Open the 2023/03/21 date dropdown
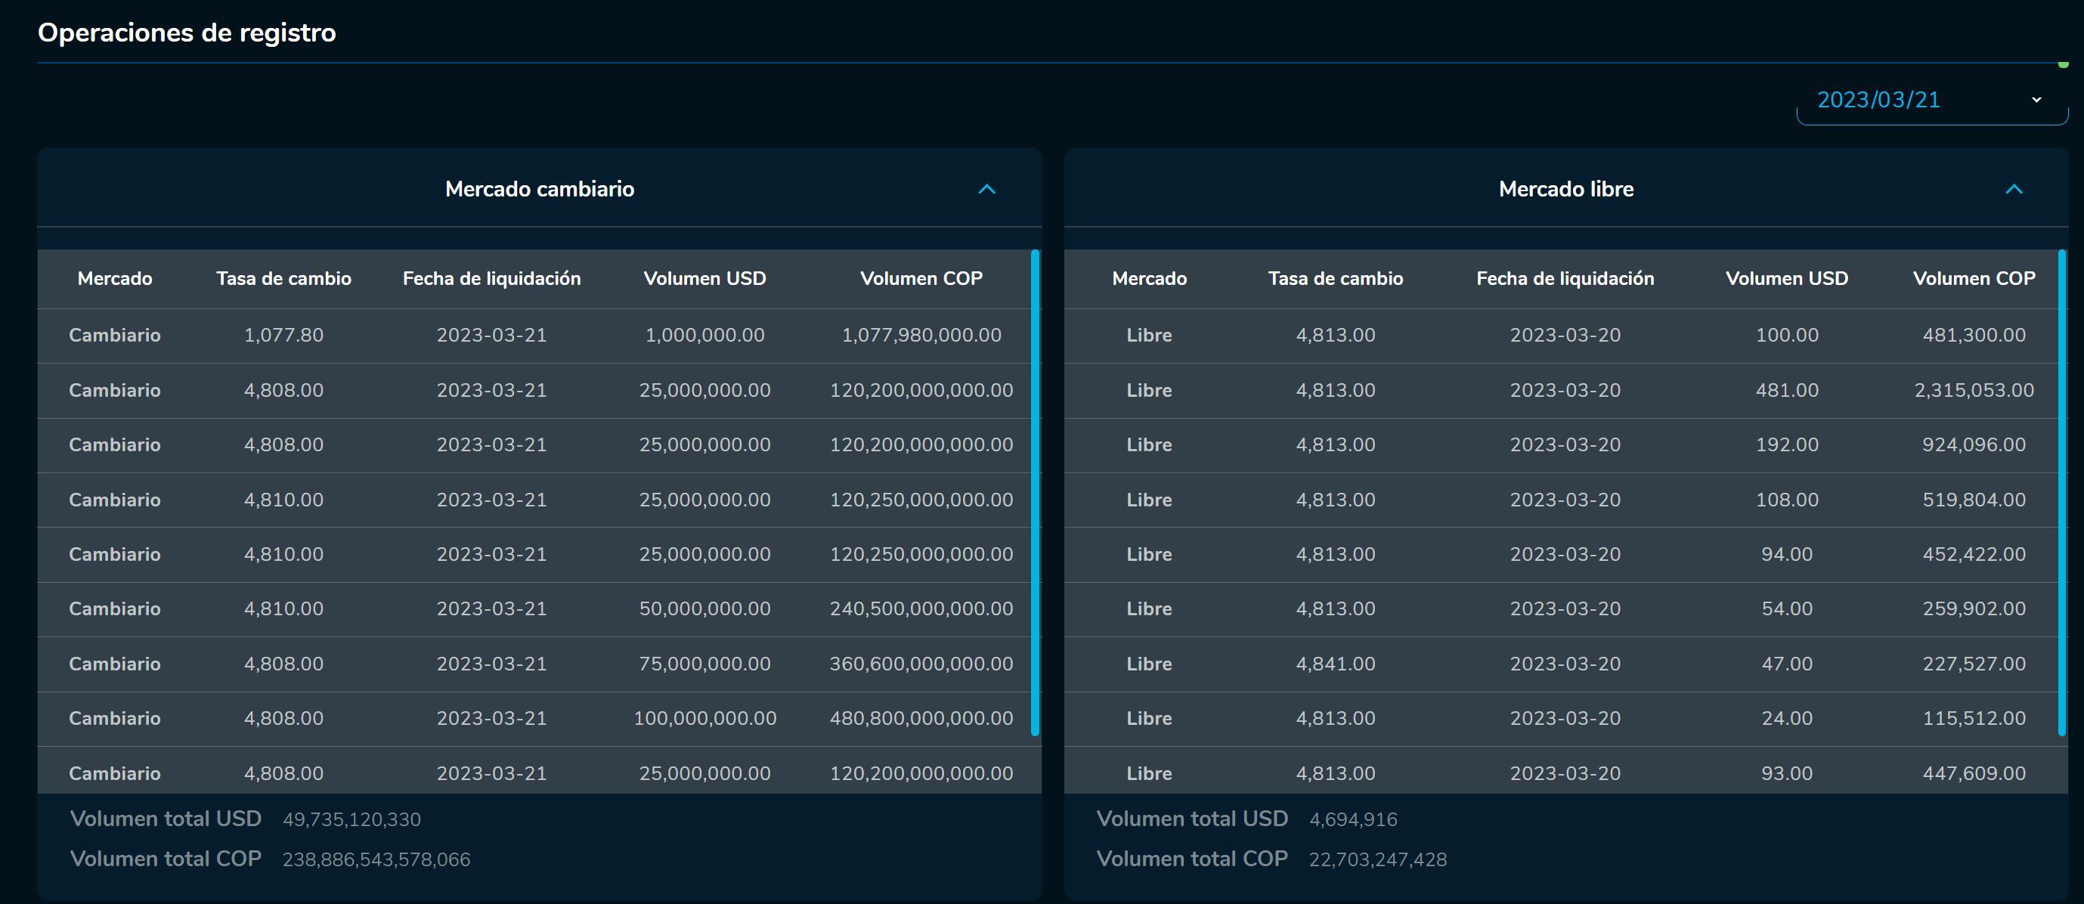The image size is (2084, 904). [x=1931, y=101]
